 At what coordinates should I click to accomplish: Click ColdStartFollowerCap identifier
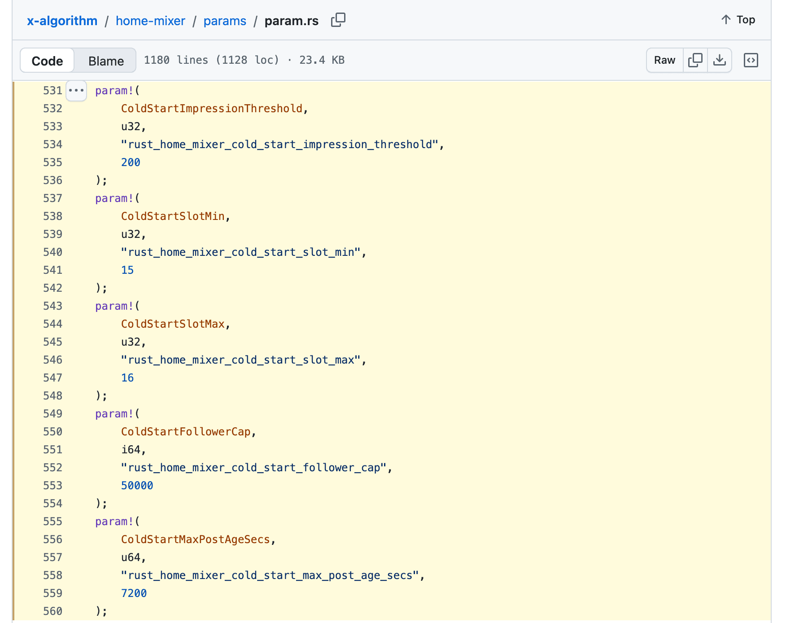coord(186,432)
